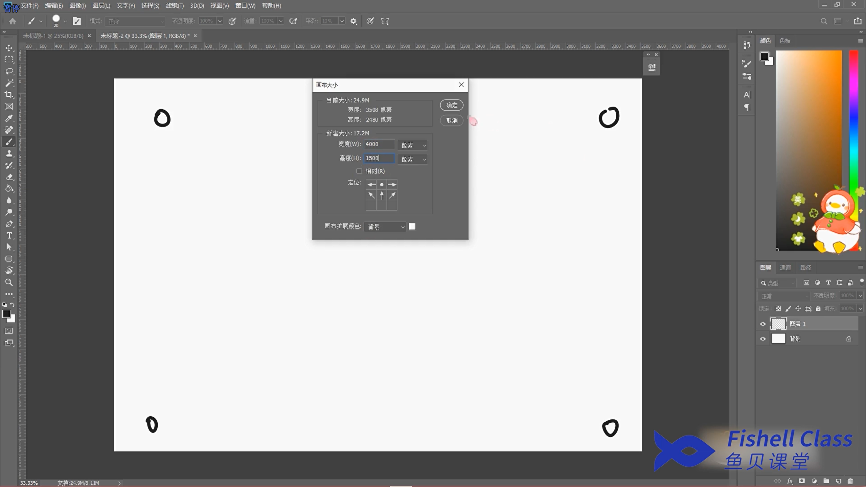Open the 滤镜(T) menu

[x=175, y=6]
